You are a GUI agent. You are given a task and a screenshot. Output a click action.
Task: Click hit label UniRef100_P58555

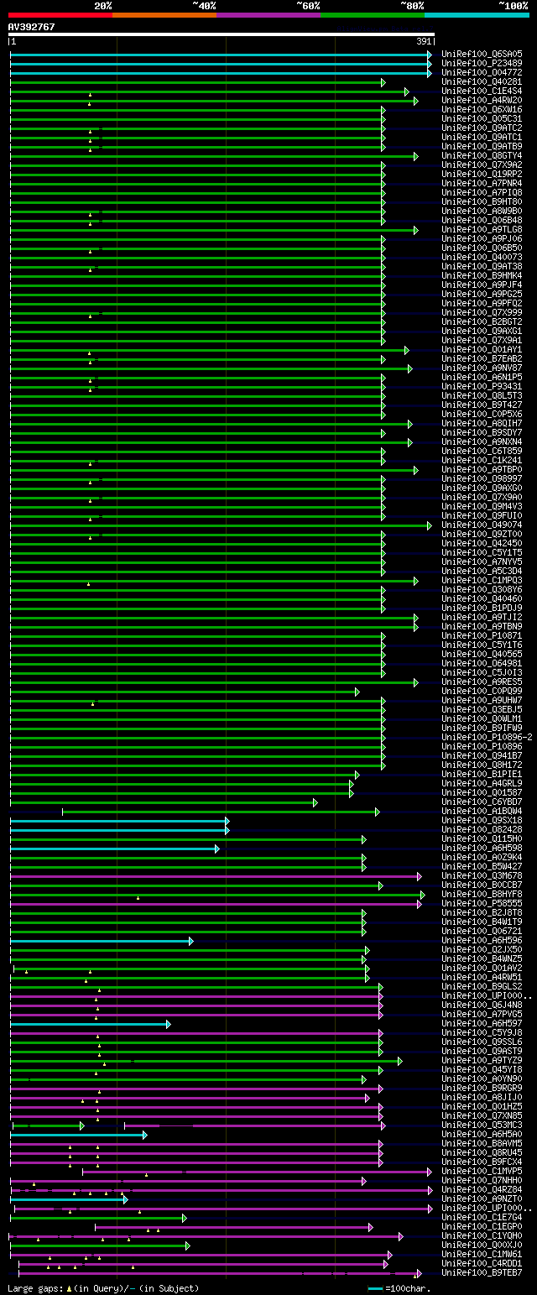point(482,903)
